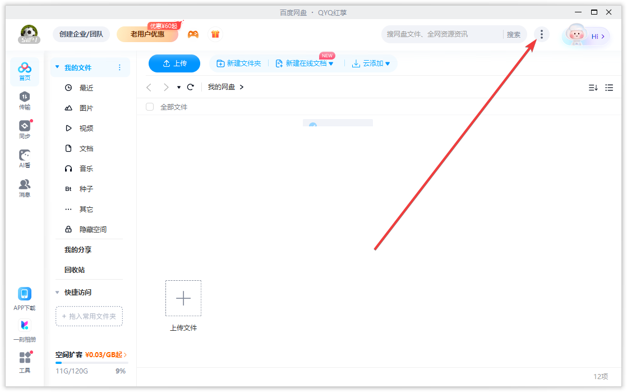
Task: Select the 全部文件 checkbox
Action: point(150,106)
